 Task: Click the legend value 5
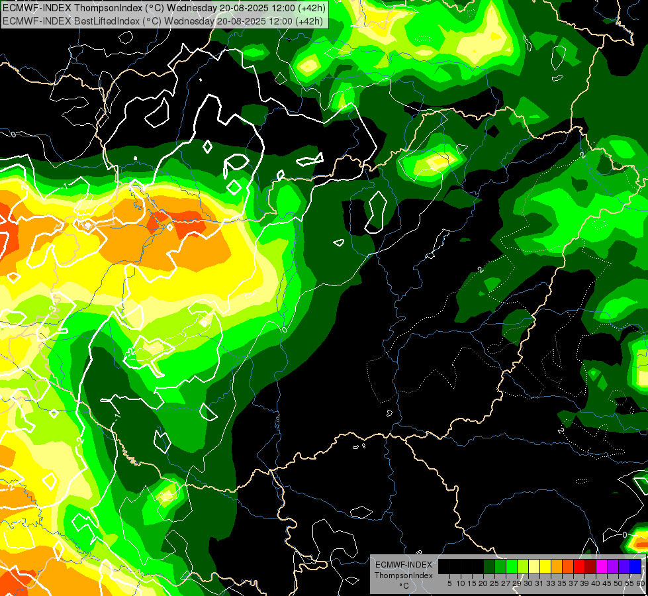(x=449, y=583)
